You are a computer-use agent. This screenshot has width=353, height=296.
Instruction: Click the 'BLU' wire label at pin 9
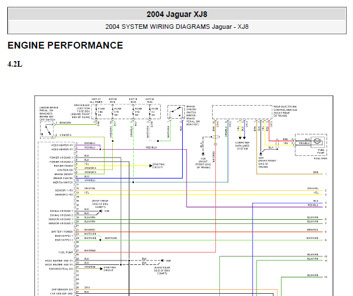click(x=87, y=176)
